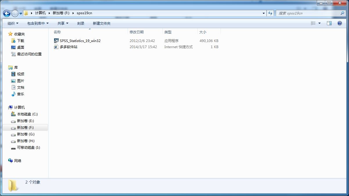Click the 库 libraries icon
Image resolution: width=349 pixels, height=196 pixels.
tap(10, 67)
